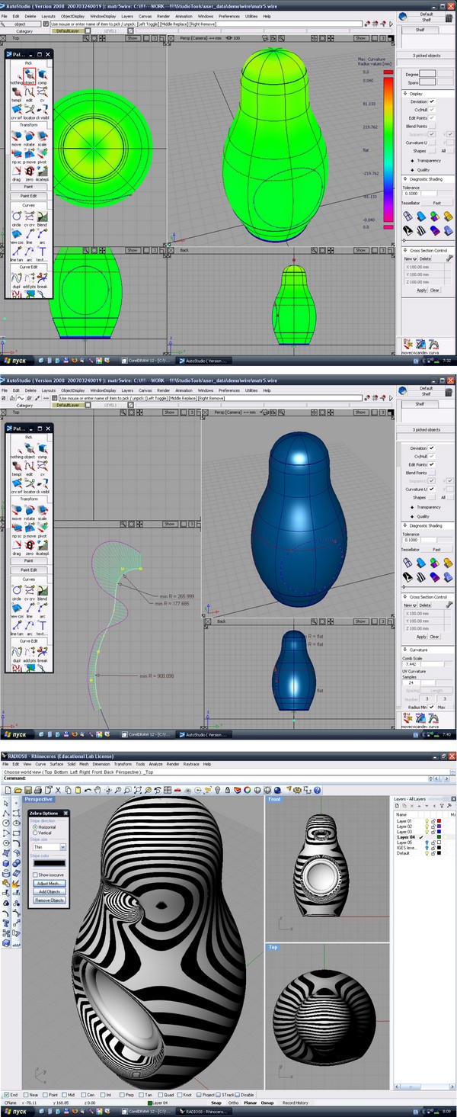Toggle End osnap checkbox in Rhino
Image resolution: width=457 pixels, height=1117 pixels.
(x=6, y=1095)
